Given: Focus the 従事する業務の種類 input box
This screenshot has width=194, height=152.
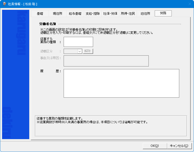Looking at the screenshot, I should click(78, 42).
